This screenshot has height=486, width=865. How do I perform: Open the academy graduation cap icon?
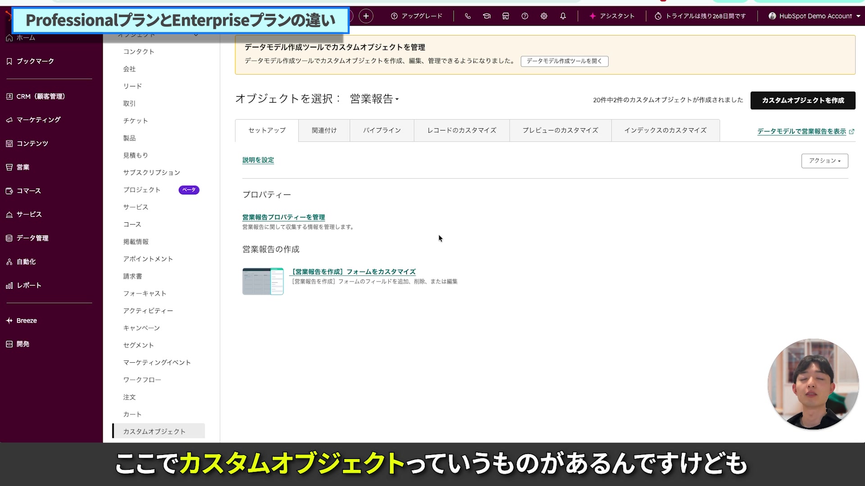(487, 16)
